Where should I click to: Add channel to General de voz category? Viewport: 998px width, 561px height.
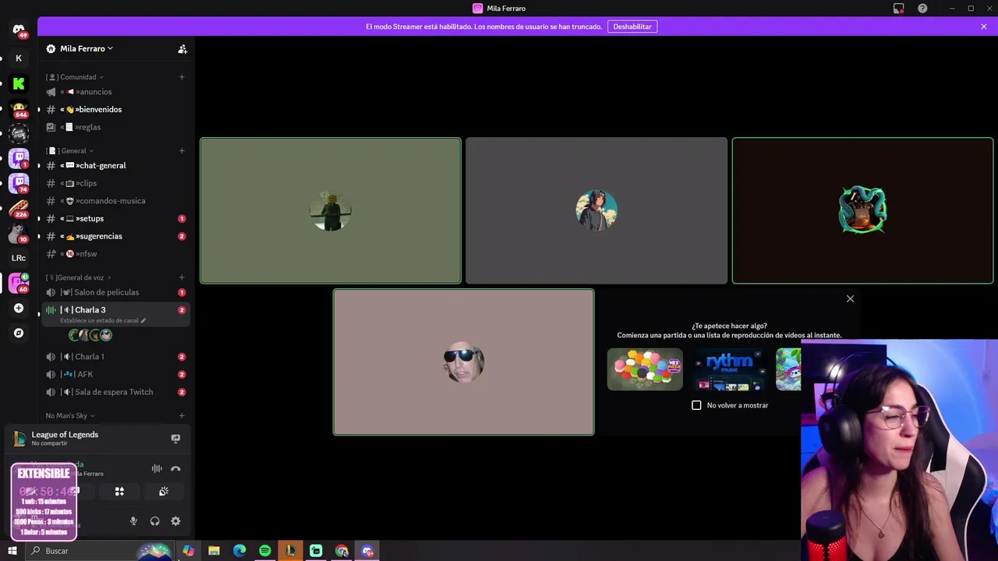(x=182, y=277)
